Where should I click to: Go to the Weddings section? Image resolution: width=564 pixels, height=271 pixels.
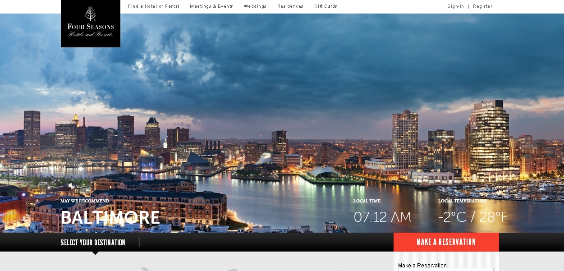point(255,6)
